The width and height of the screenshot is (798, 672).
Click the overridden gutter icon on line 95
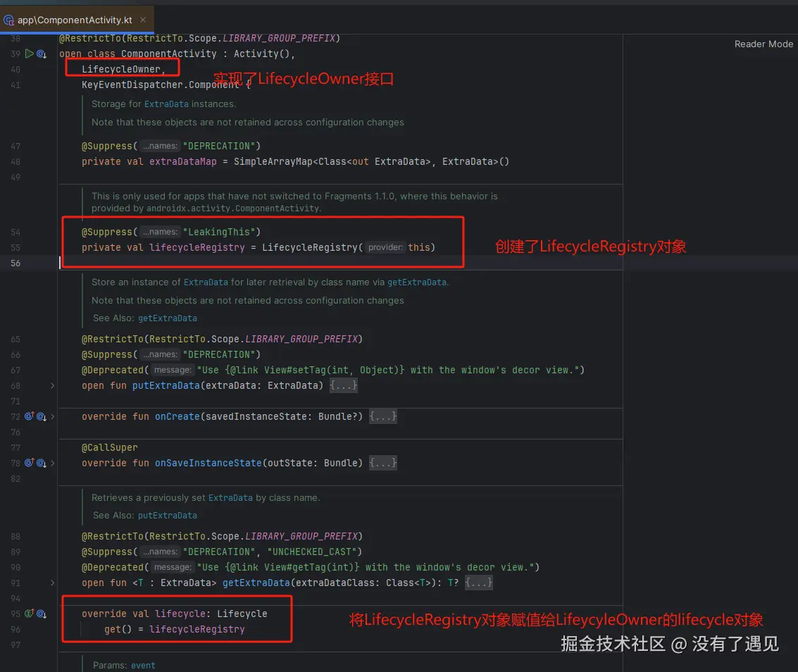tap(42, 614)
